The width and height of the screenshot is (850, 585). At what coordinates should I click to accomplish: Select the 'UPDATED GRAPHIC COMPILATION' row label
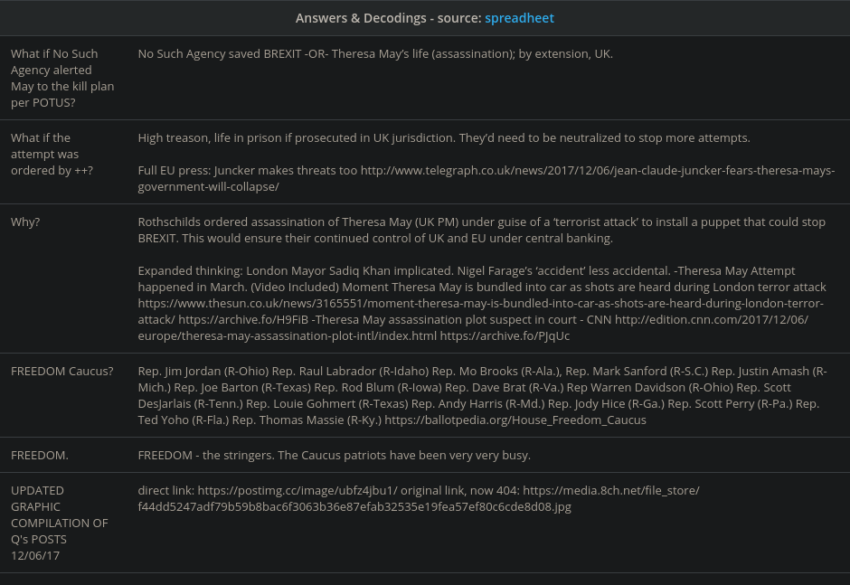coord(59,523)
